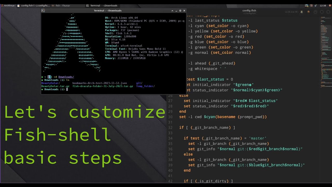332x187 pixels.
Task: Click BeautySolar/ directory in terminal listing
Action: point(51,83)
